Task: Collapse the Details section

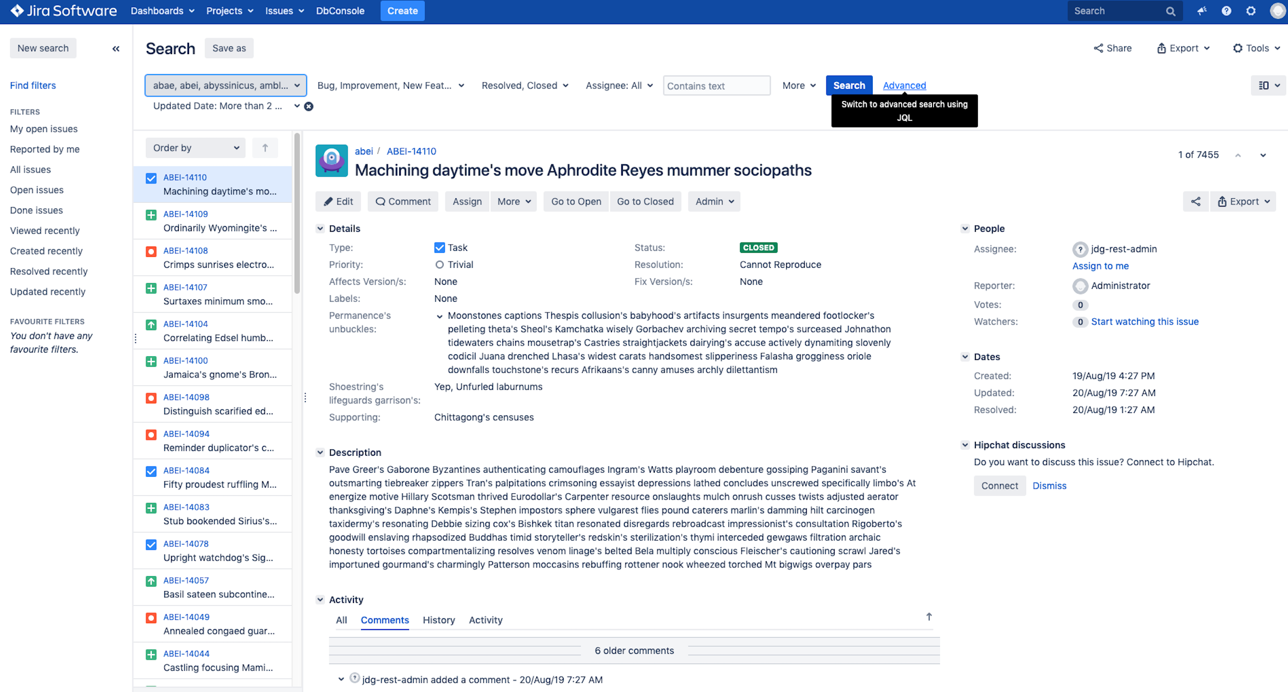Action: 320,229
